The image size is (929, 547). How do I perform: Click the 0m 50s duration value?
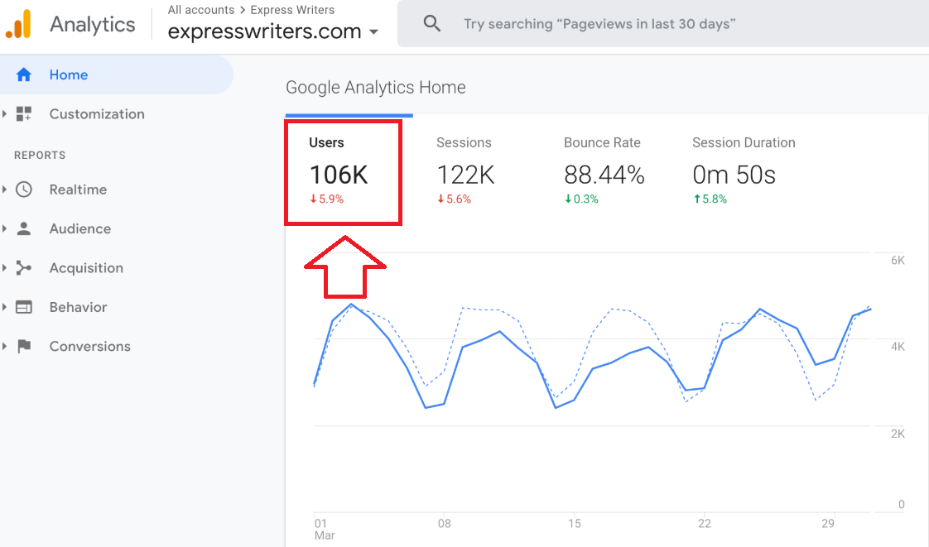click(734, 175)
